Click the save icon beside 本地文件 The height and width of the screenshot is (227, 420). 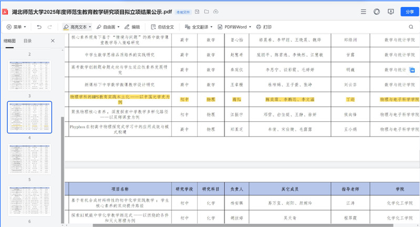tap(197, 12)
